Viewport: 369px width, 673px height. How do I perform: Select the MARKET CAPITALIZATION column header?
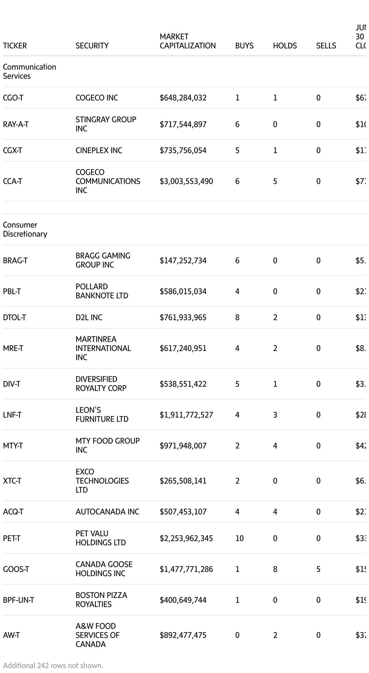point(188,41)
